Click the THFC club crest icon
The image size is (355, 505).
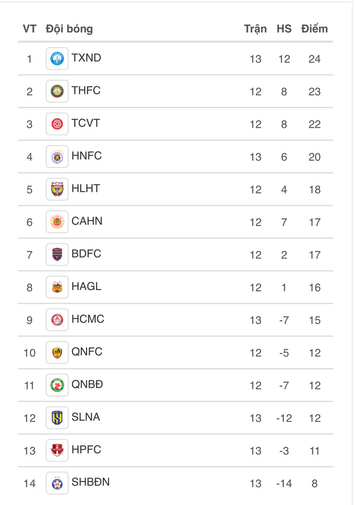coord(57,91)
